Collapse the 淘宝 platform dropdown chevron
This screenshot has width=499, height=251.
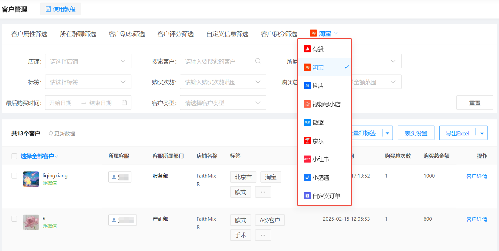(x=335, y=33)
